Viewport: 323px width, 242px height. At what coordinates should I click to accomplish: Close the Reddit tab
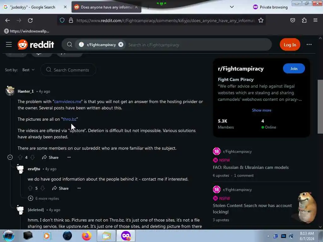[136, 7]
